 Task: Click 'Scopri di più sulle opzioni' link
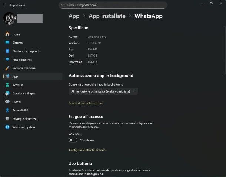coord(86,103)
